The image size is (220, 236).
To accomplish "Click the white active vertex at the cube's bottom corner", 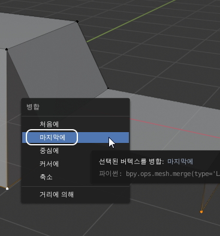I will (7, 189).
